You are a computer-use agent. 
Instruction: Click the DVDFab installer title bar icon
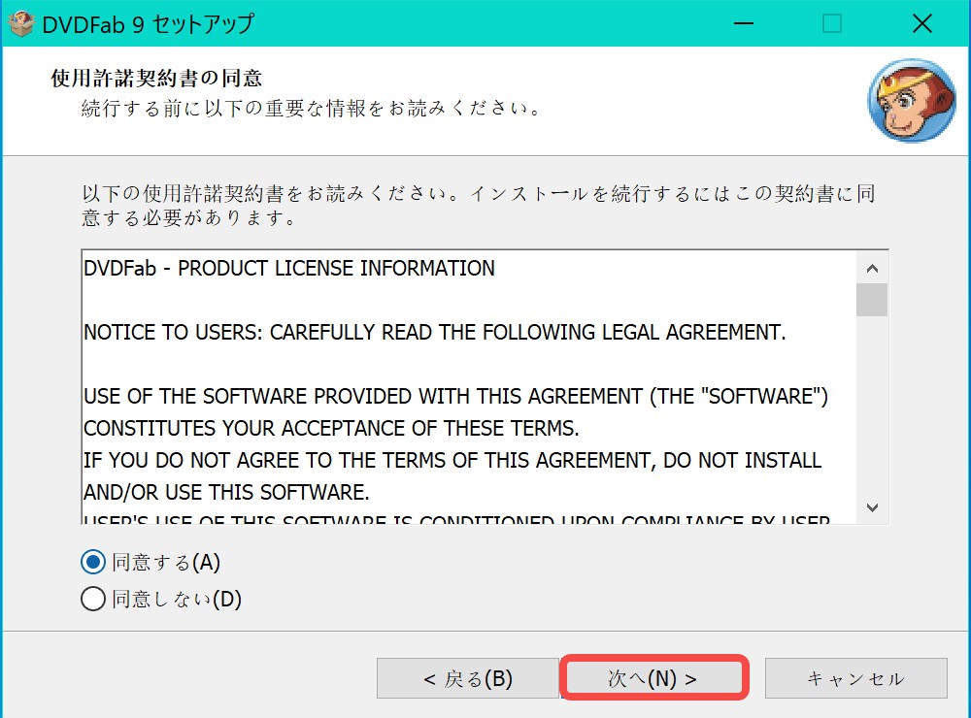pos(20,23)
